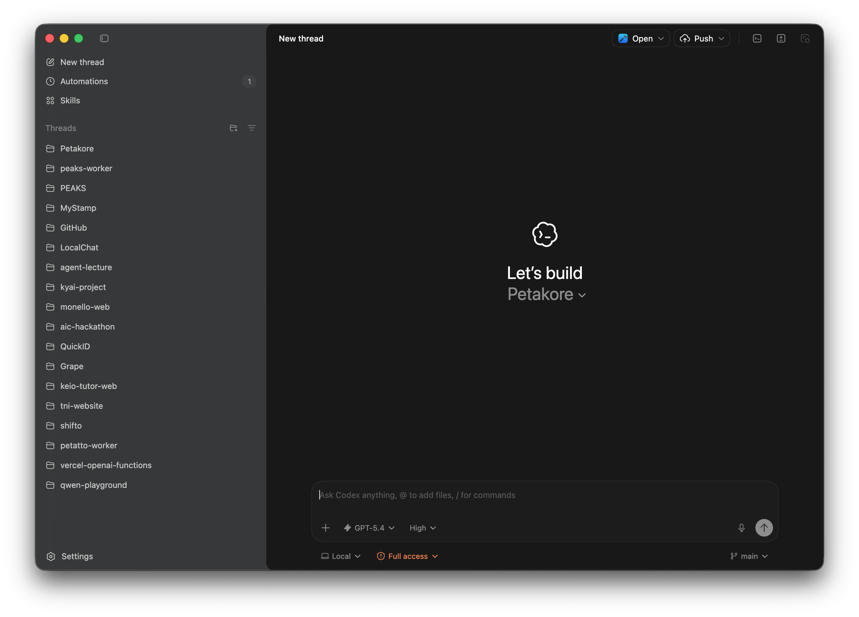Select the PEAKS project folder

[151, 188]
